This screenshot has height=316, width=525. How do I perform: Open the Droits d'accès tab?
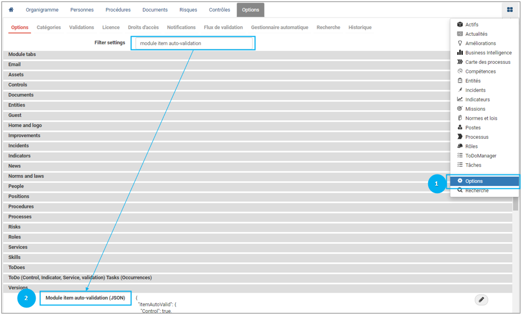(143, 28)
